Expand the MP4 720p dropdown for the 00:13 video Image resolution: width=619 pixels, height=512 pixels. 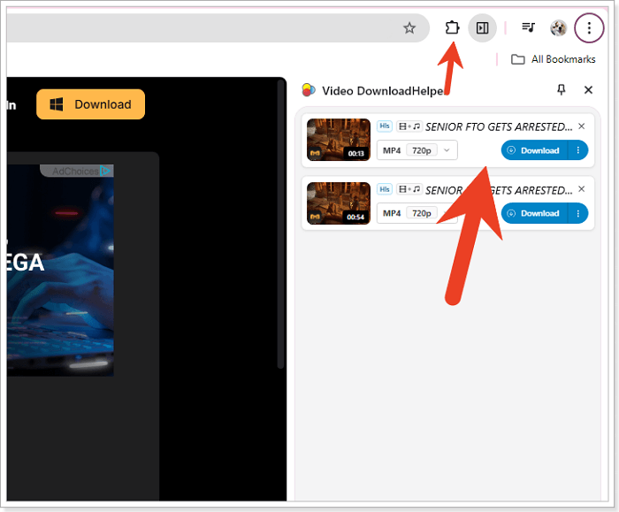click(x=416, y=150)
